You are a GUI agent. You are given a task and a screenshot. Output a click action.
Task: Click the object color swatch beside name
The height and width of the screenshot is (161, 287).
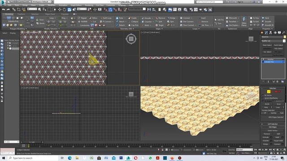285,37
